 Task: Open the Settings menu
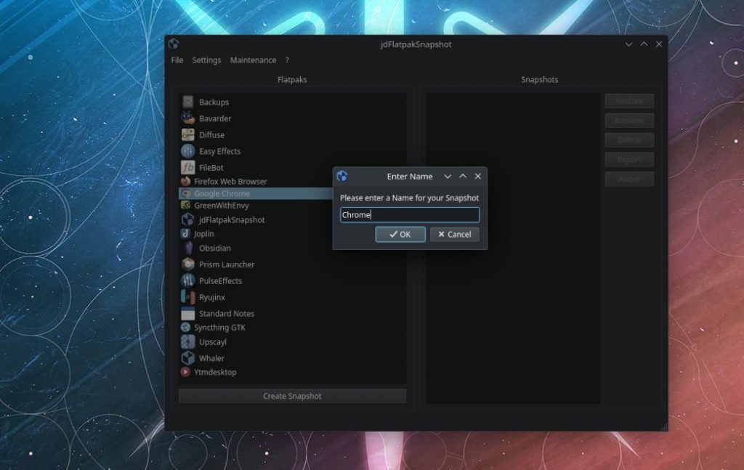tap(206, 60)
